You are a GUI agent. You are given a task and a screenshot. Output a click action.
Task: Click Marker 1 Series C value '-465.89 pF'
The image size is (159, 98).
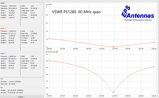(12, 13)
